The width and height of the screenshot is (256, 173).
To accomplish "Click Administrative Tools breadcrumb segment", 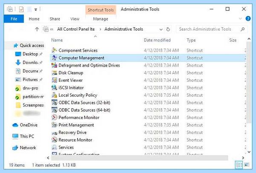I will click(x=124, y=29).
